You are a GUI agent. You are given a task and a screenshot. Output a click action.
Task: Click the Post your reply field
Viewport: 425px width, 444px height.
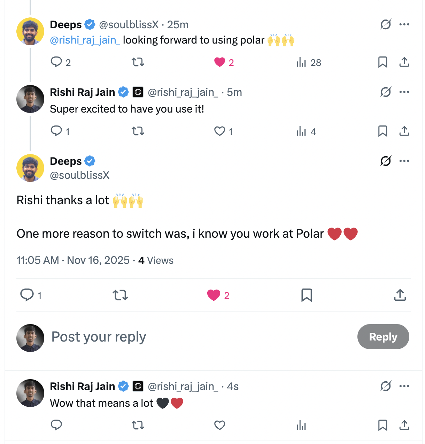98,337
